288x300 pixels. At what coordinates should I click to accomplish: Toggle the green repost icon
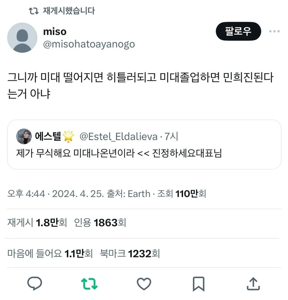click(x=89, y=283)
